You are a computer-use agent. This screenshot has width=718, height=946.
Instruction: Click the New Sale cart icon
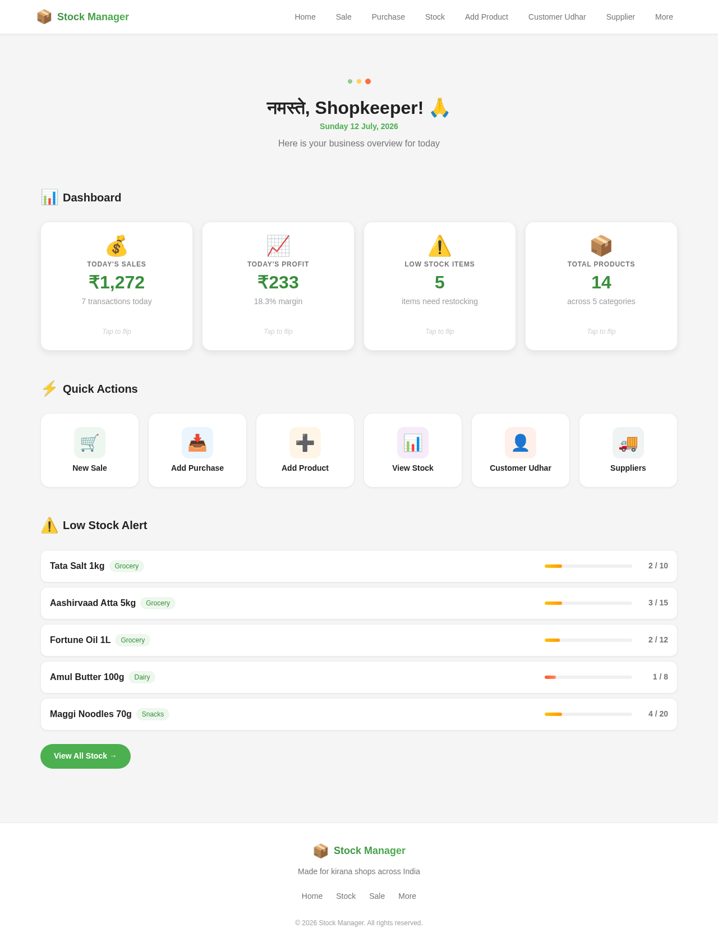pos(90,443)
